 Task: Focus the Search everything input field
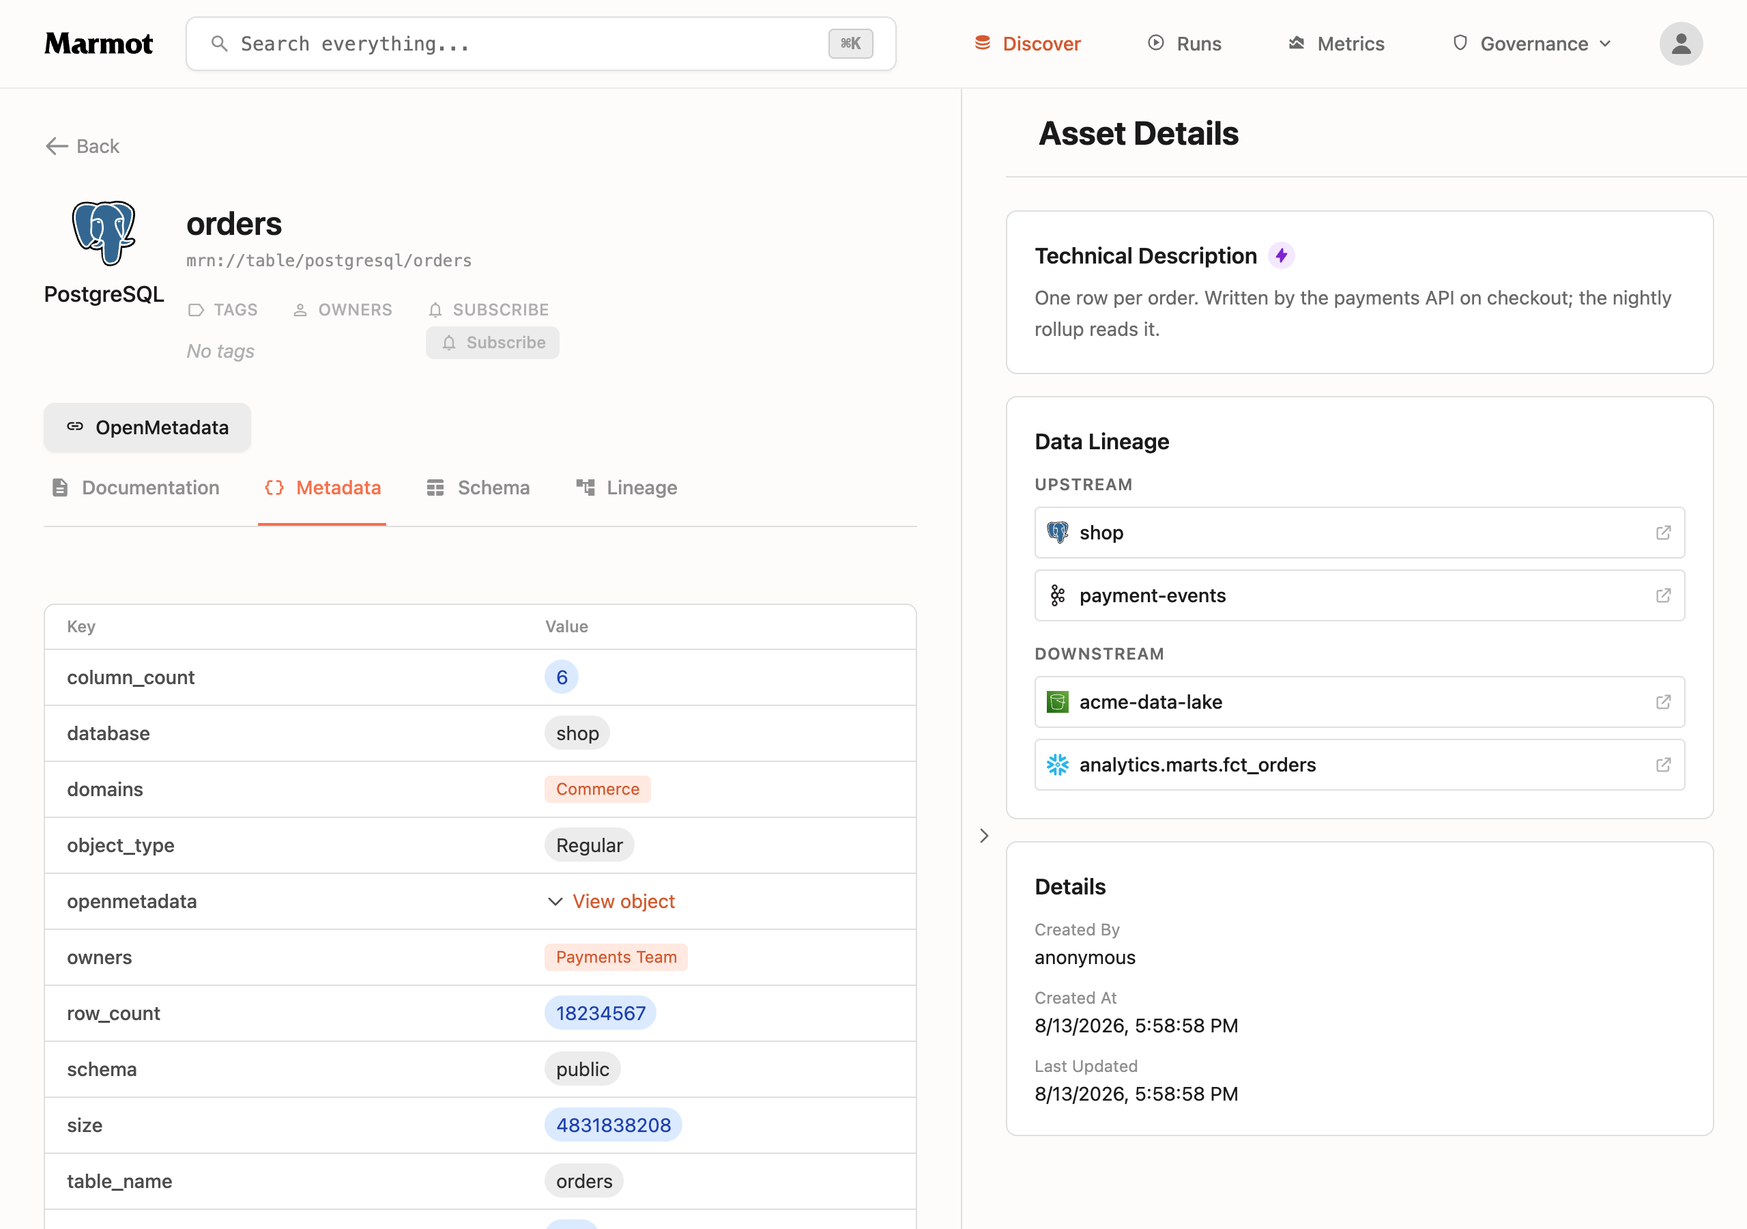point(541,44)
